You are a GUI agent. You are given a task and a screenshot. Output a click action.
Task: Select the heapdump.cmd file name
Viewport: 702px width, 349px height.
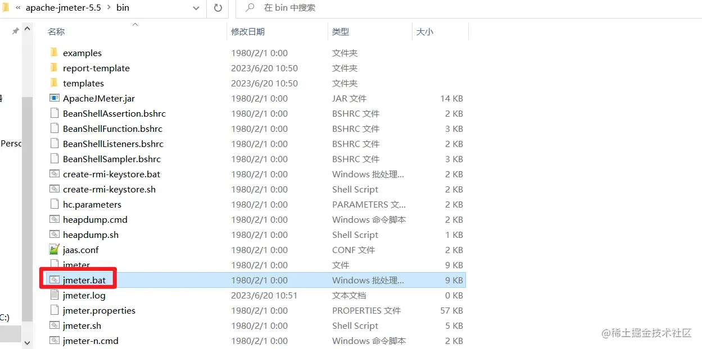click(x=95, y=219)
